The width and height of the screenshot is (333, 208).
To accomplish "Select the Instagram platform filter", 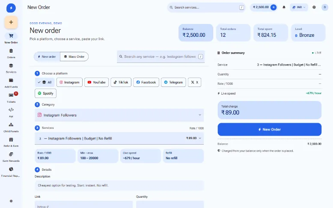I will click(x=69, y=82).
